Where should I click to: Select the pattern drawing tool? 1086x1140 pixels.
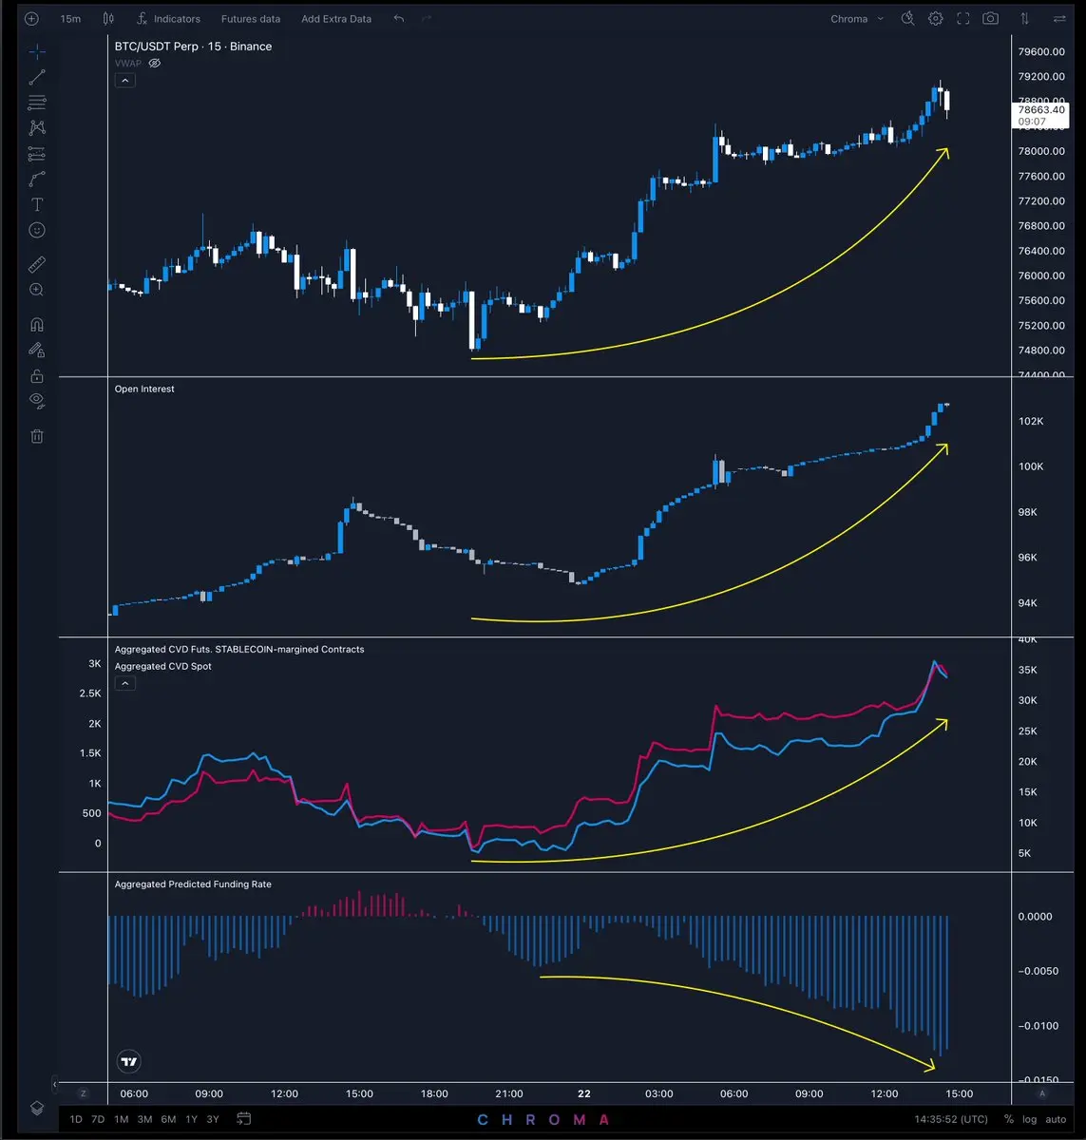point(37,127)
